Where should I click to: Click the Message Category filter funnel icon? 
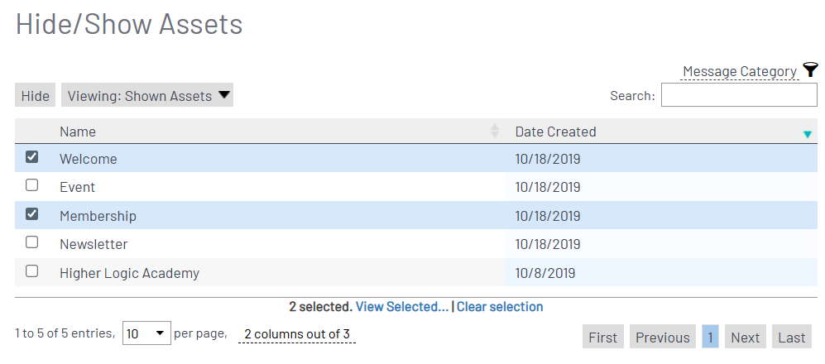(810, 70)
